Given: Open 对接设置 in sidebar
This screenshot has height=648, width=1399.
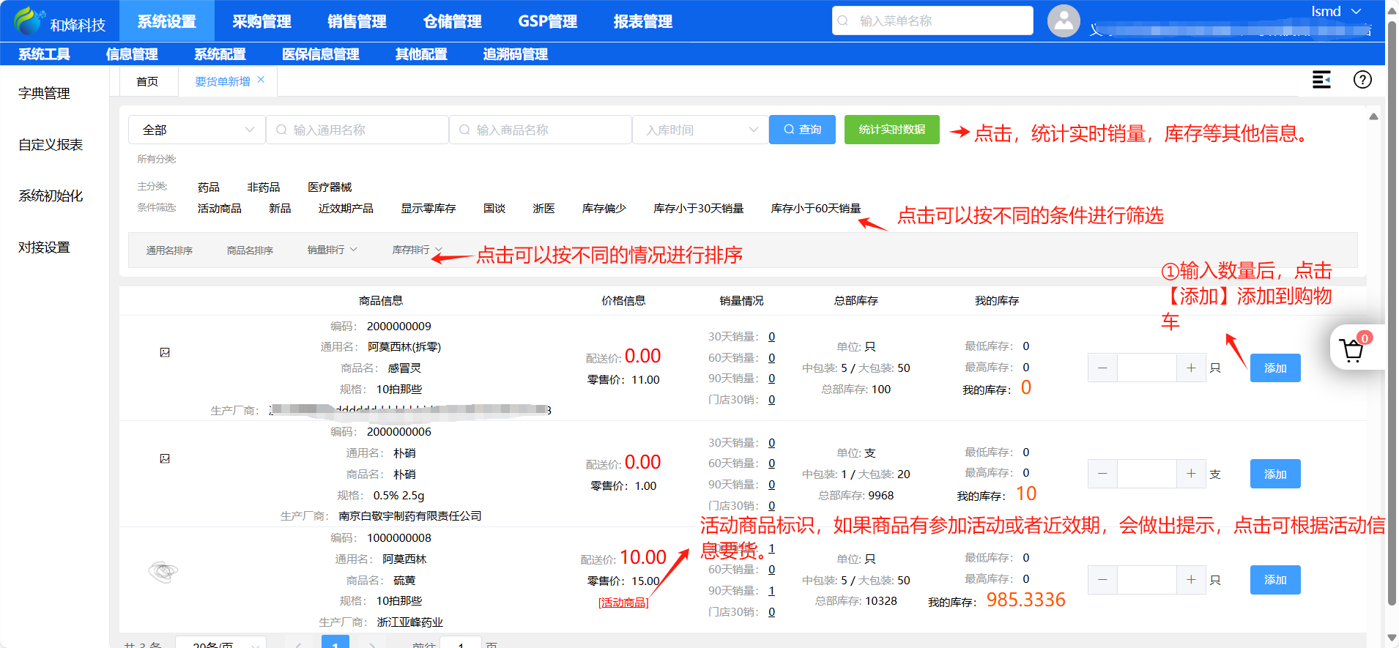Looking at the screenshot, I should tap(44, 247).
